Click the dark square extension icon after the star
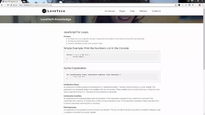Screen dimensions: 205x115 click(x=179, y=5)
